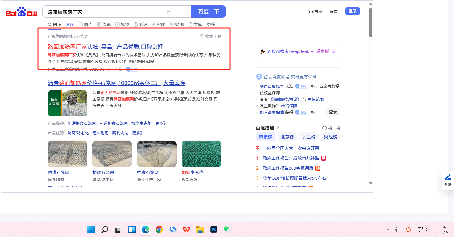454x237 pixels.
Task: Open the 护脚石笼网 product image
Action: [157, 154]
